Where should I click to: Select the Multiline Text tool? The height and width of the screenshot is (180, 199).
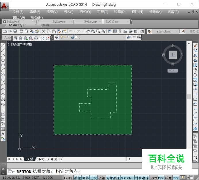click(3, 134)
